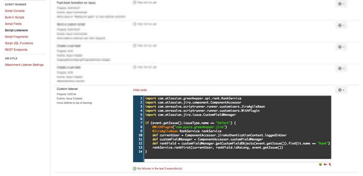Click the Events: Issue Created text
Viewport: 363px width, 176px height.
tap(69, 98)
